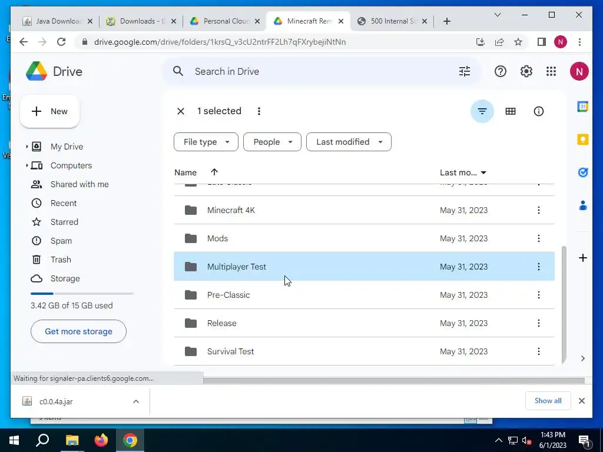Image resolution: width=603 pixels, height=452 pixels.
Task: Open the File type filter dropdown
Action: [206, 142]
